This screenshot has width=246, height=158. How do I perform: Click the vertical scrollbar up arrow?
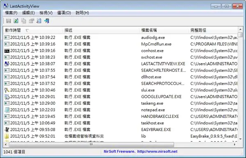pos(240,30)
